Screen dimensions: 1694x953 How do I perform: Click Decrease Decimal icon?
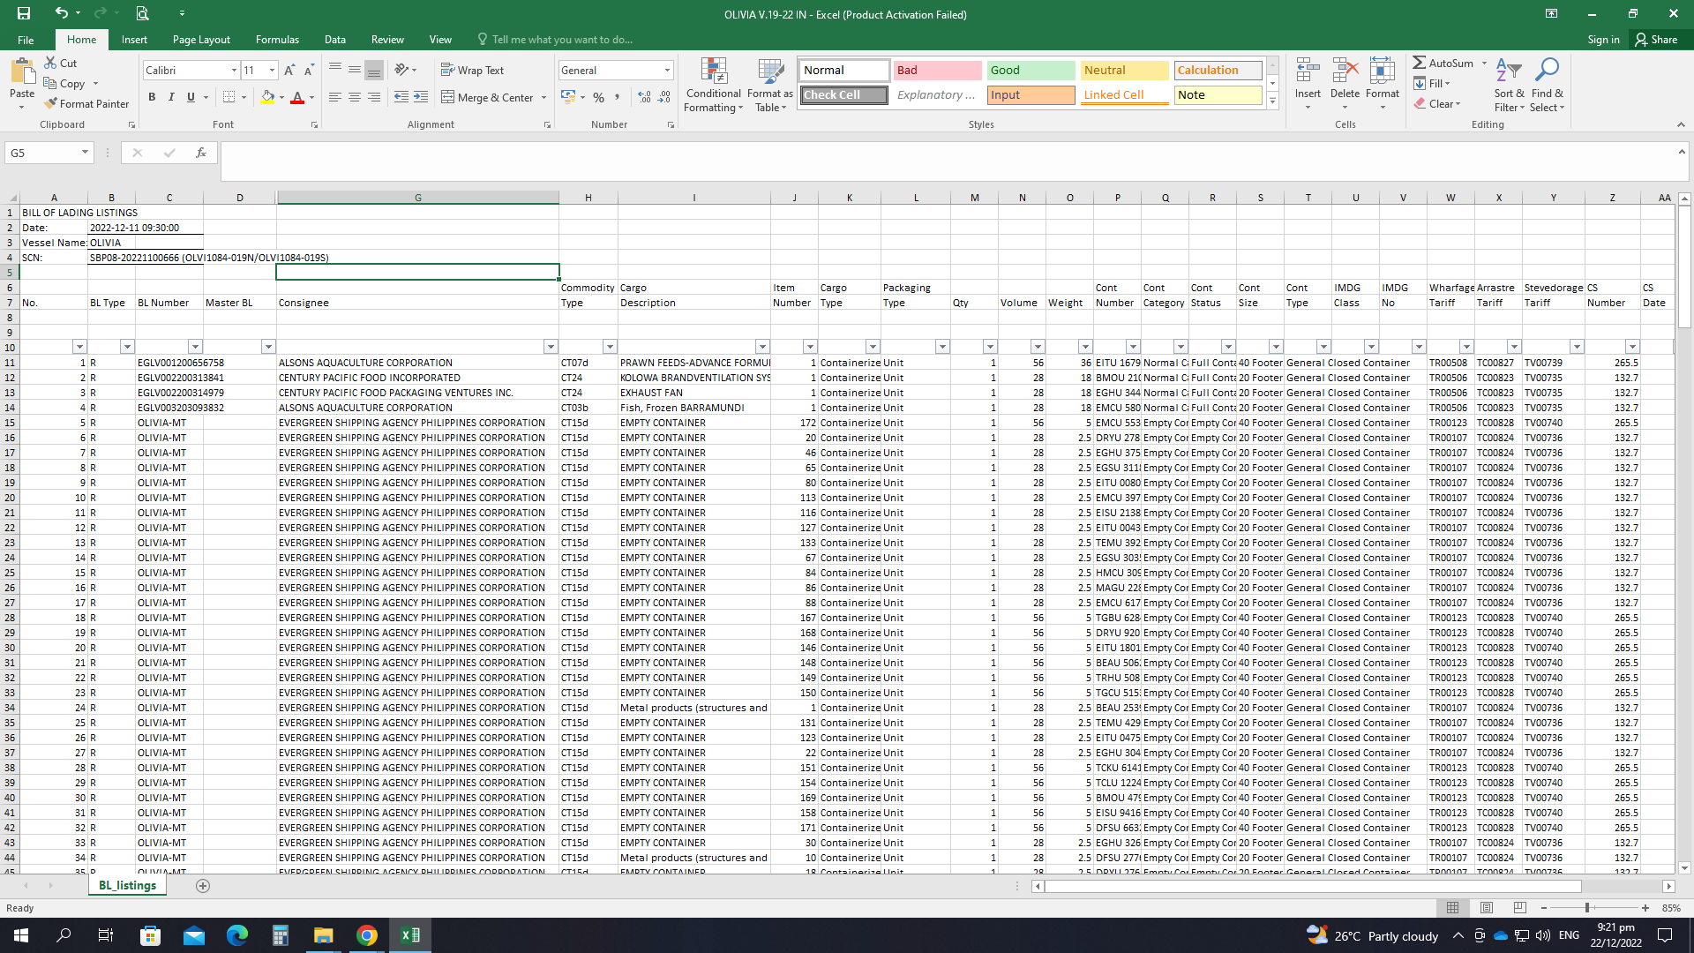click(x=664, y=97)
